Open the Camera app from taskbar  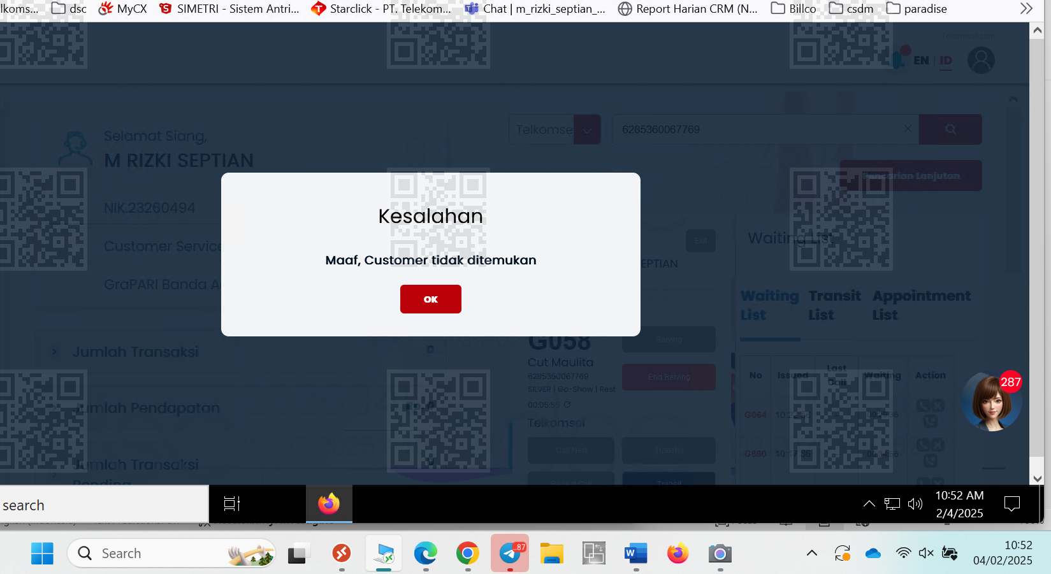click(x=720, y=554)
